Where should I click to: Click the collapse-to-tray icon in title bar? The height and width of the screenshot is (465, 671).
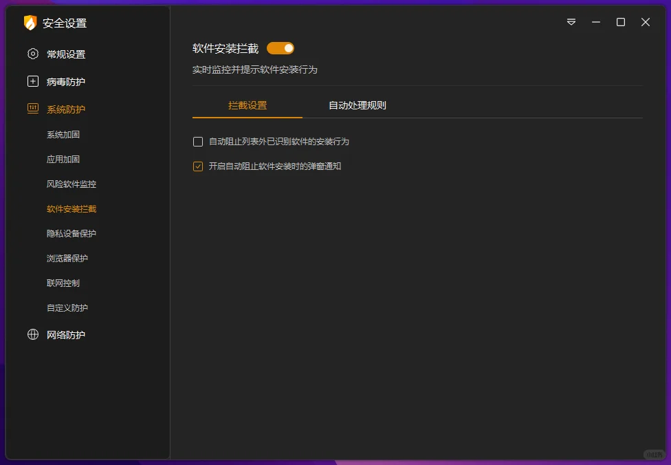click(571, 22)
